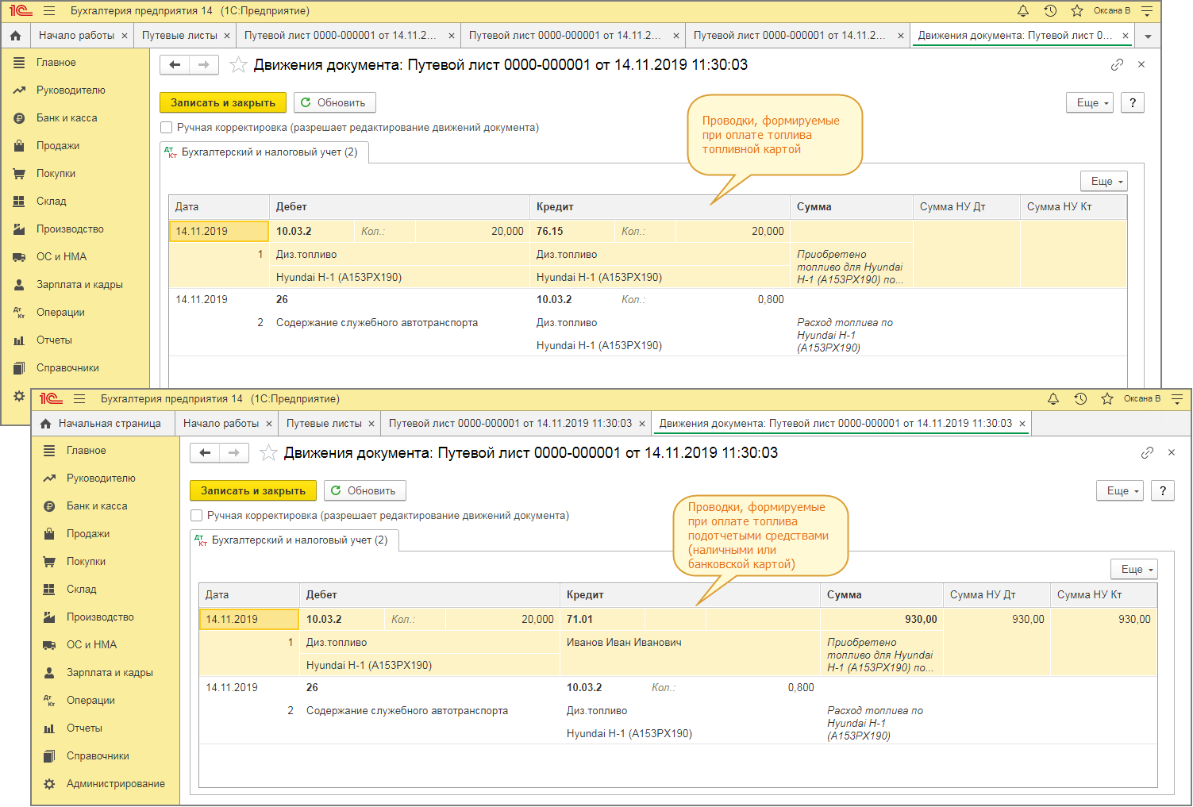Click credit account 71.01 in the front window
The height and width of the screenshot is (807, 1193).
[x=579, y=619]
